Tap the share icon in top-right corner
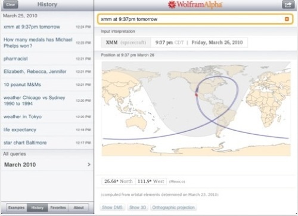This screenshot has width=298, height=216. (x=288, y=5)
